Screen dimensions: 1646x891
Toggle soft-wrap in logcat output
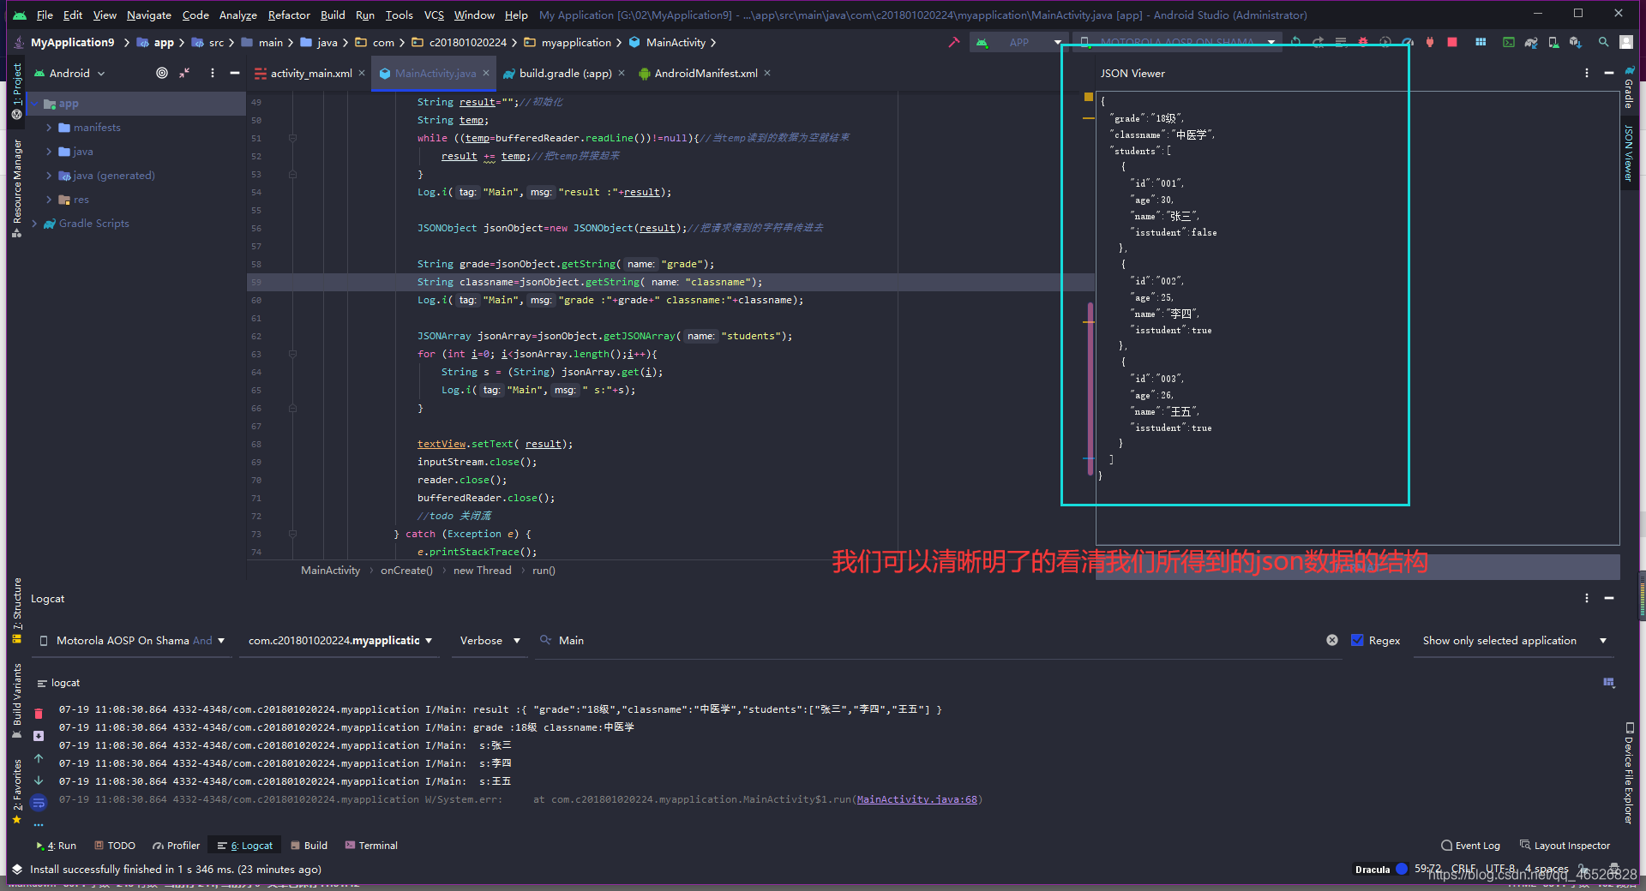[x=39, y=803]
